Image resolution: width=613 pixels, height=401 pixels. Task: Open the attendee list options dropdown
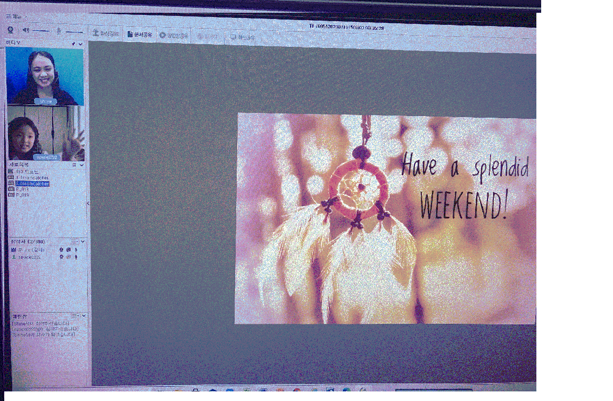(75, 242)
